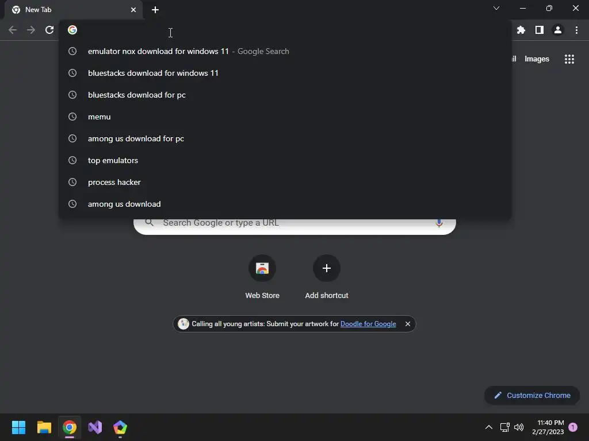Click the magnifier icon in search box

(x=149, y=223)
